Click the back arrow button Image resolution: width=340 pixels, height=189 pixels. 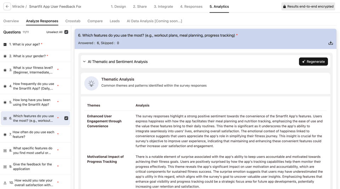click(x=7, y=6)
